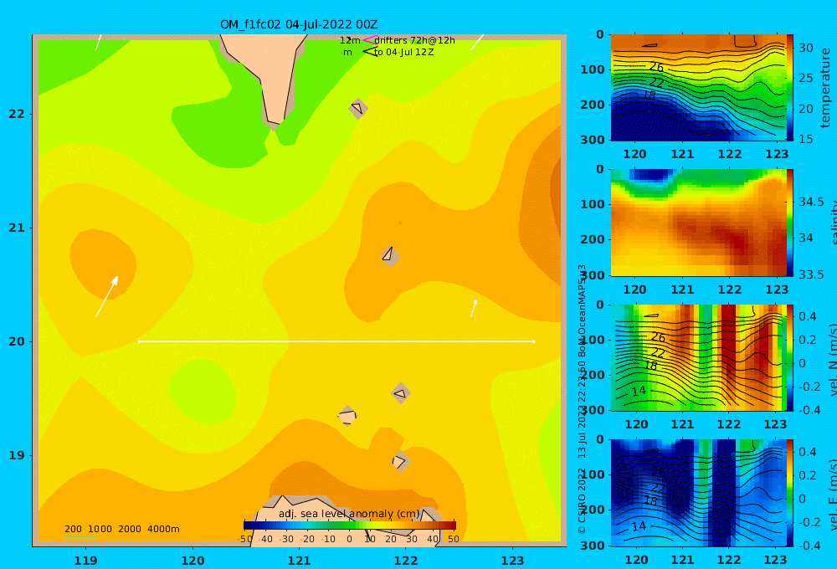Click the 18 contour label in temperature panel
The image size is (837, 569).
click(649, 95)
